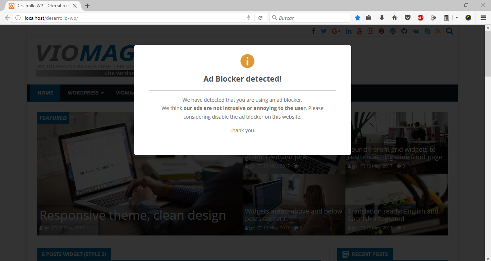491x261 pixels.
Task: Reload the current page
Action: pyautogui.click(x=261, y=18)
